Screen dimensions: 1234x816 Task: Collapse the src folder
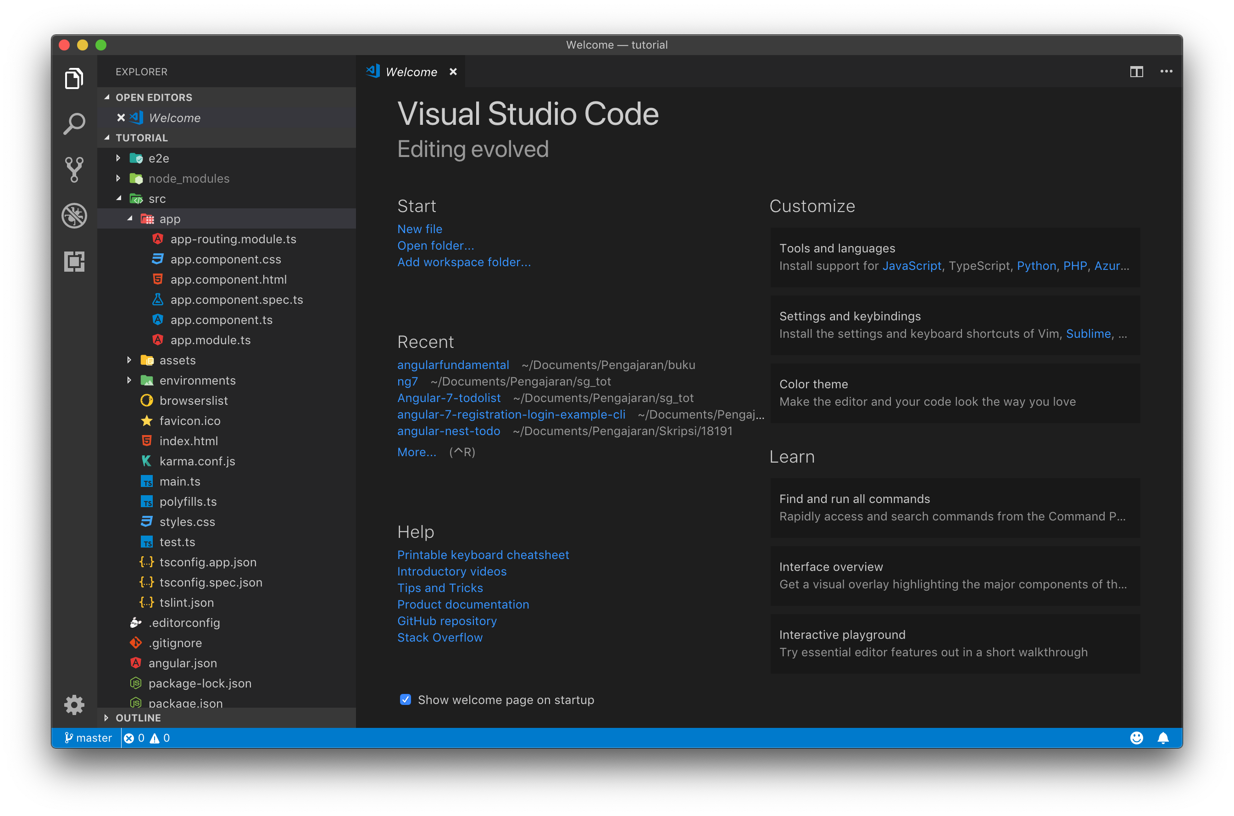click(119, 198)
